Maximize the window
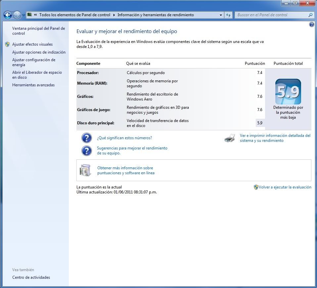 (295, 3)
